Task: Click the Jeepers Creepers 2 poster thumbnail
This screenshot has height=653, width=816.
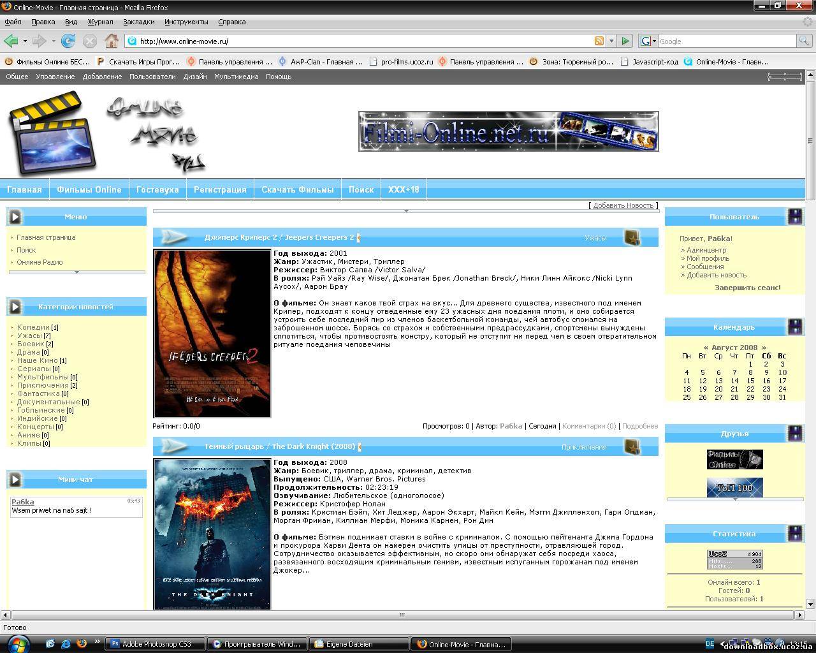Action: (212, 334)
